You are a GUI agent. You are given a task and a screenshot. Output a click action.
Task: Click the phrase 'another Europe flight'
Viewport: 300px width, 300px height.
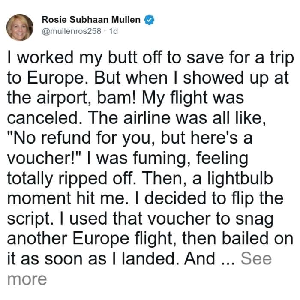tap(90, 239)
